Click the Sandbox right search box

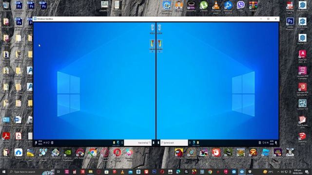(x=174, y=142)
